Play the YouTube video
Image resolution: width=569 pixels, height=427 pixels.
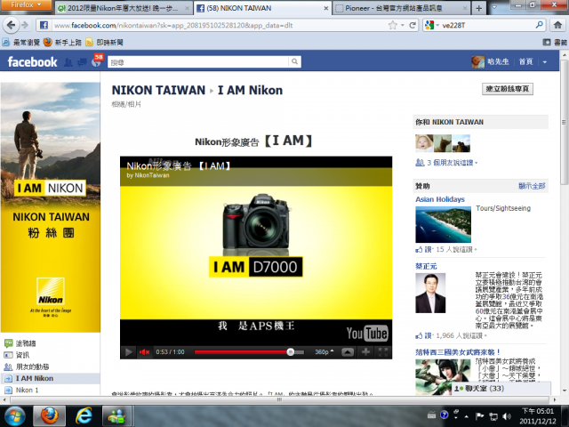[x=128, y=352]
